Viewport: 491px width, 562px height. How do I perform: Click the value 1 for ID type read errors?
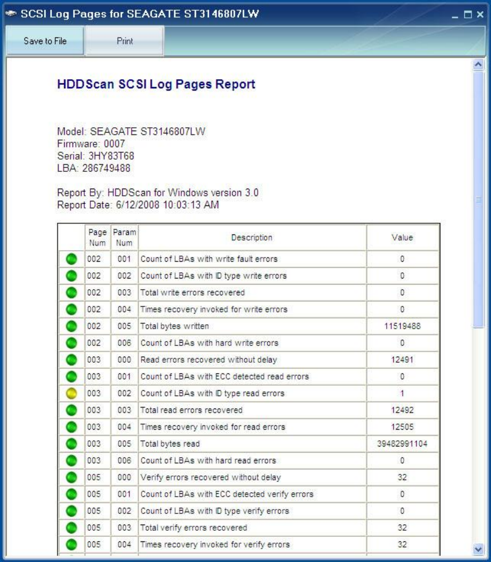coord(402,393)
